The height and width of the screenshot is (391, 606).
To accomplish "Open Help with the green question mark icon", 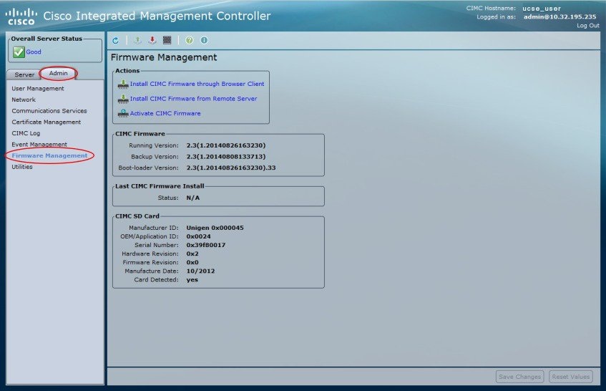I will [x=189, y=40].
